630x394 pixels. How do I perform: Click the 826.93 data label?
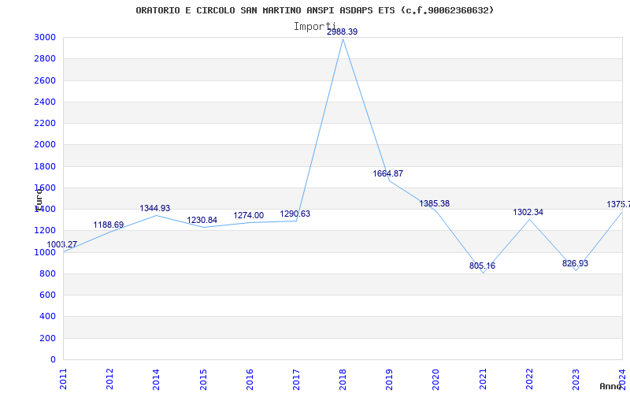(x=575, y=263)
